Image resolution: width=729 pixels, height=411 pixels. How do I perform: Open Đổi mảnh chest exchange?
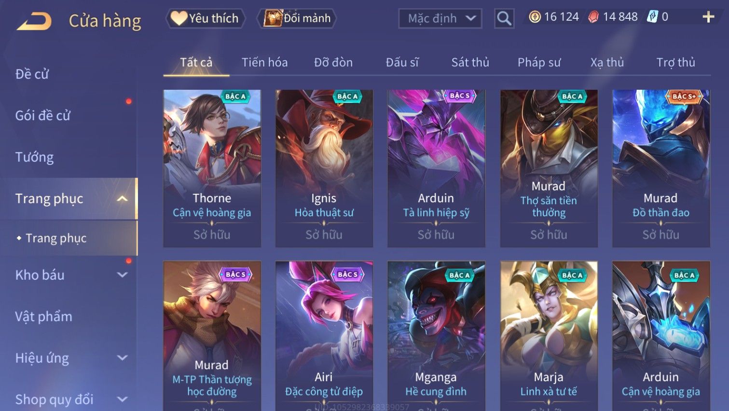tap(297, 18)
